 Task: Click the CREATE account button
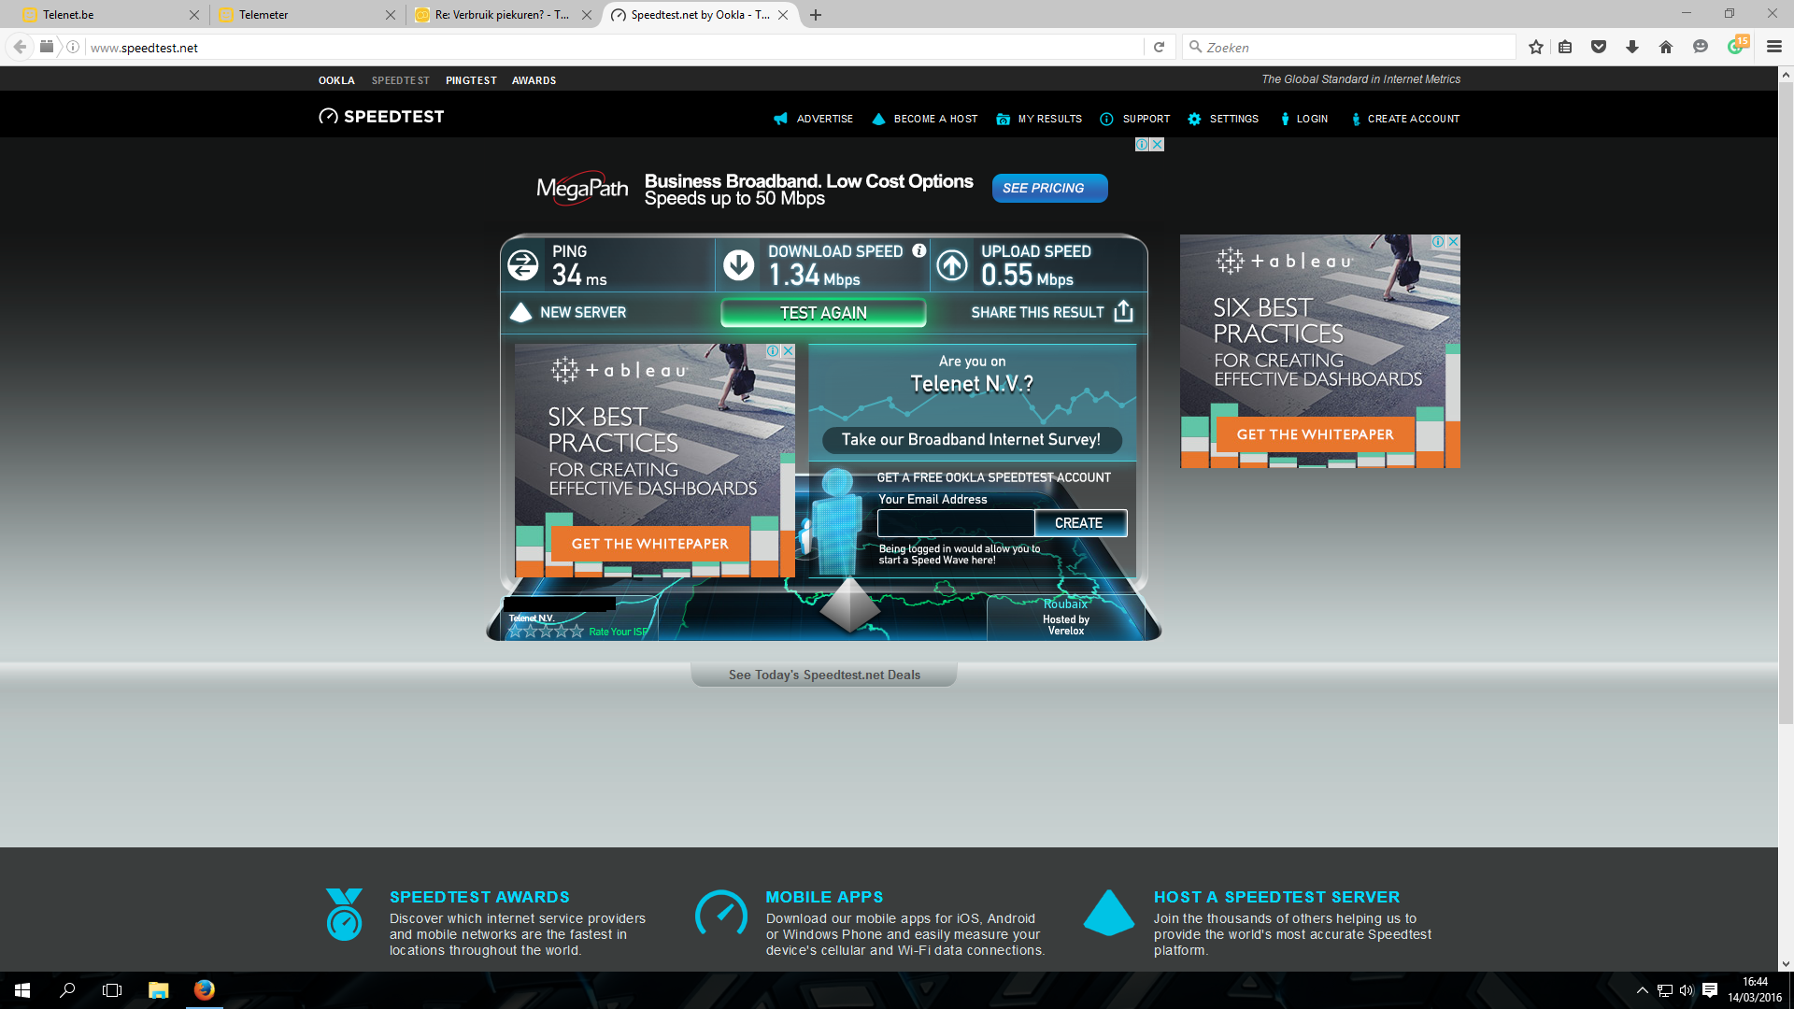pyautogui.click(x=1080, y=523)
